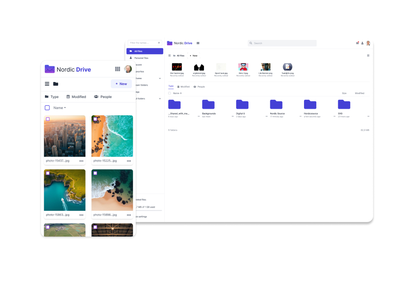Click the New button in mobile panel

121,84
